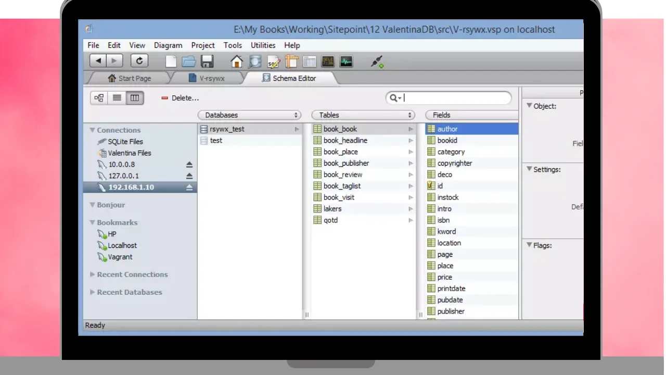The height and width of the screenshot is (375, 666).
Task: Select the book_publisher table
Action: (363, 164)
